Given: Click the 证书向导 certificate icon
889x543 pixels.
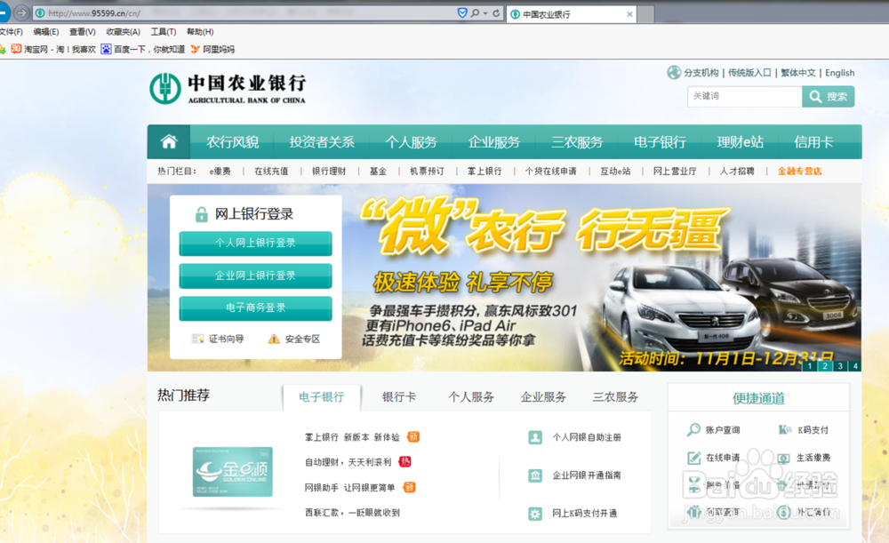Looking at the screenshot, I should 197,339.
